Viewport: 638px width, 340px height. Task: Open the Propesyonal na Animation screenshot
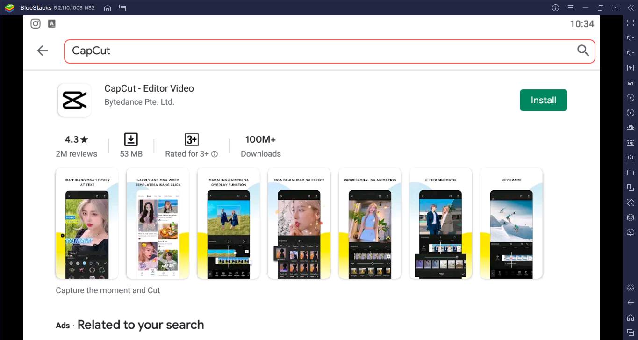[x=370, y=224]
